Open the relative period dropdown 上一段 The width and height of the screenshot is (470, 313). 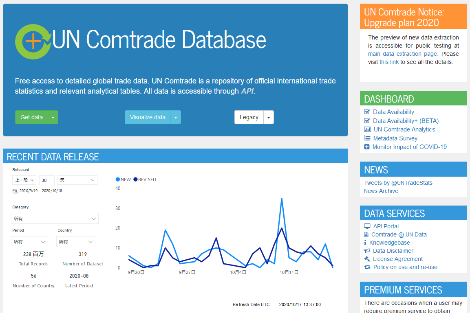24,180
